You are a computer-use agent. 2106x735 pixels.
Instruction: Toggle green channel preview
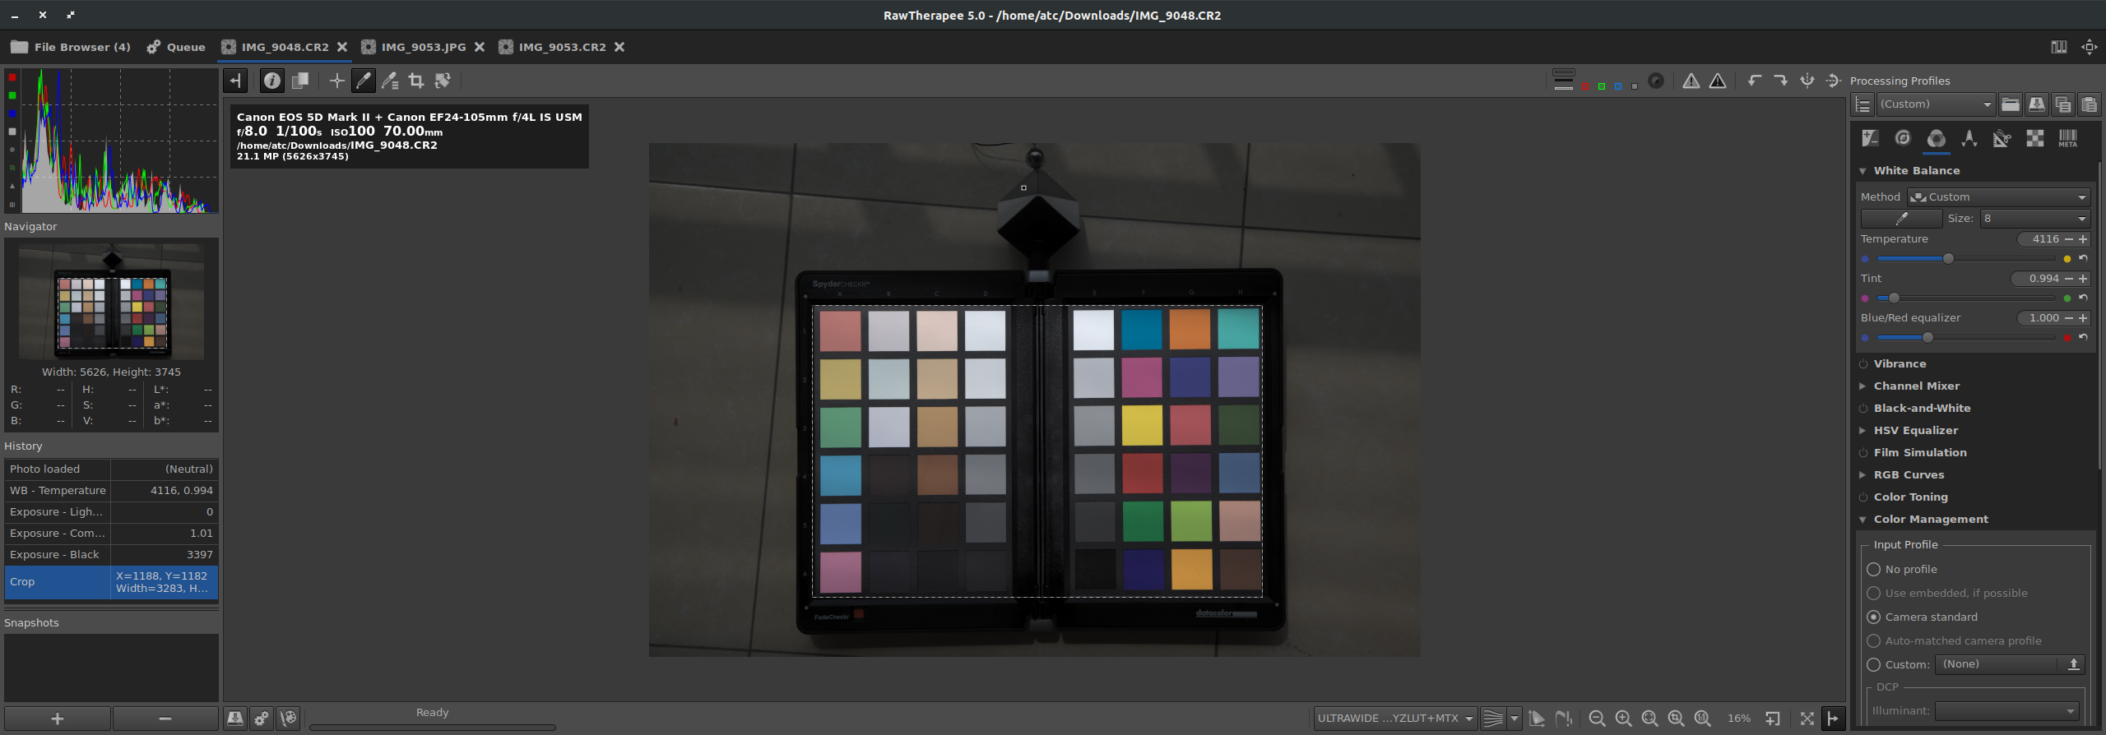point(1602,86)
